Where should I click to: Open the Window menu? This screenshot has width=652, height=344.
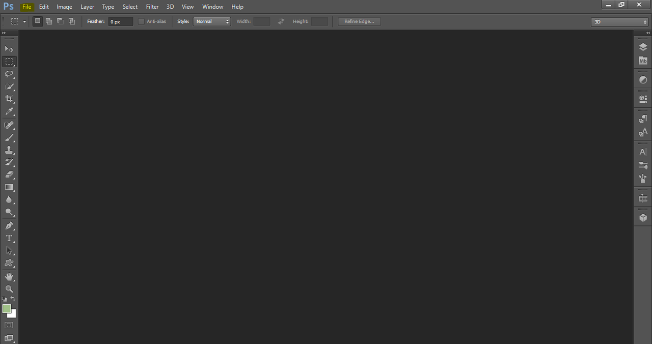212,7
